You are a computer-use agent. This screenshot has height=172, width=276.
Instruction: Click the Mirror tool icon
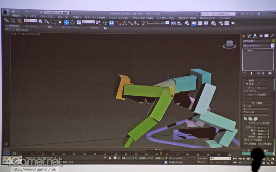(x=173, y=23)
